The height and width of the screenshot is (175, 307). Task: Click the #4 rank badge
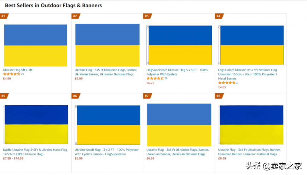tap(219, 16)
